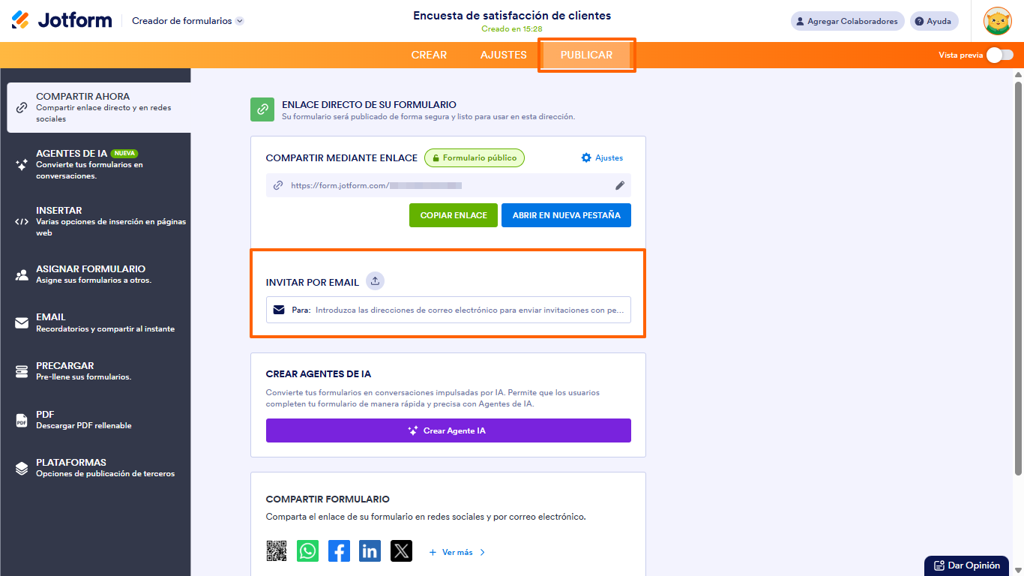Click the COPIAR ENLACE button
The image size is (1024, 576).
[x=454, y=215]
